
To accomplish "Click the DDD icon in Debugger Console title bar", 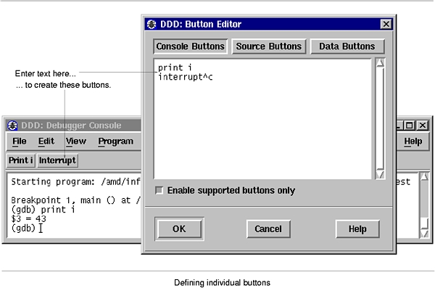I will click(x=12, y=126).
